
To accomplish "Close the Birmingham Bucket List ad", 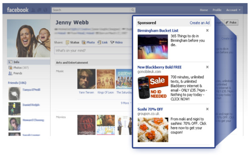I will [x=207, y=31].
